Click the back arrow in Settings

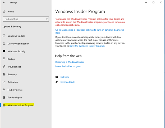(x=4, y=2)
